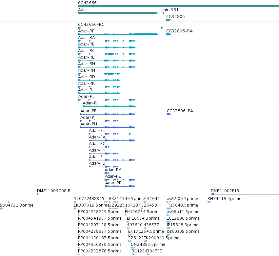Click the RP004541957.5prime EST label

(x=100, y=218)
